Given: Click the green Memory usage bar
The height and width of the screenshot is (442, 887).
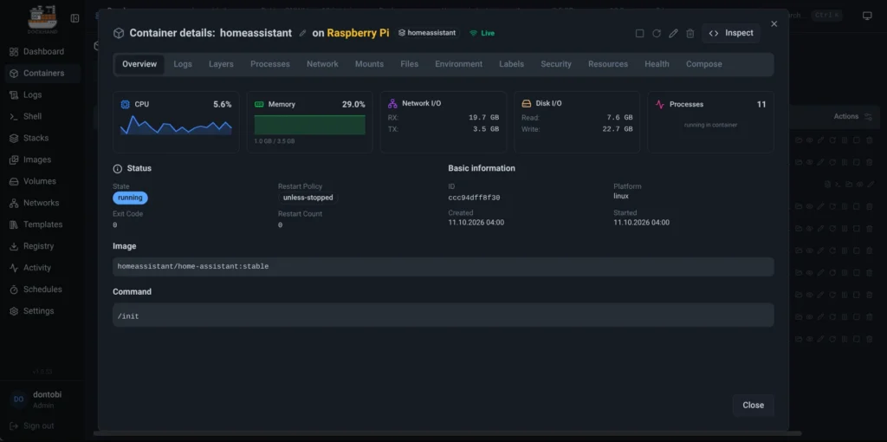Looking at the screenshot, I should (309, 125).
